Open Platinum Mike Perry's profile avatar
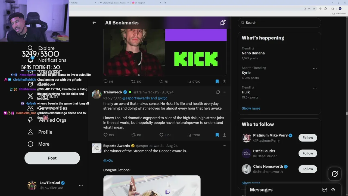This screenshot has height=196, width=348. tap(246, 138)
